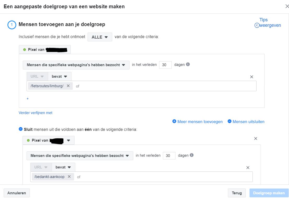Click info icon next to second 'dagen'
Viewport: 289px width, 199px height.
pyautogui.click(x=192, y=155)
